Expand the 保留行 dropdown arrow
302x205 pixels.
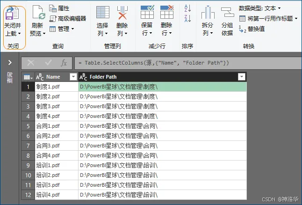(x=151, y=33)
